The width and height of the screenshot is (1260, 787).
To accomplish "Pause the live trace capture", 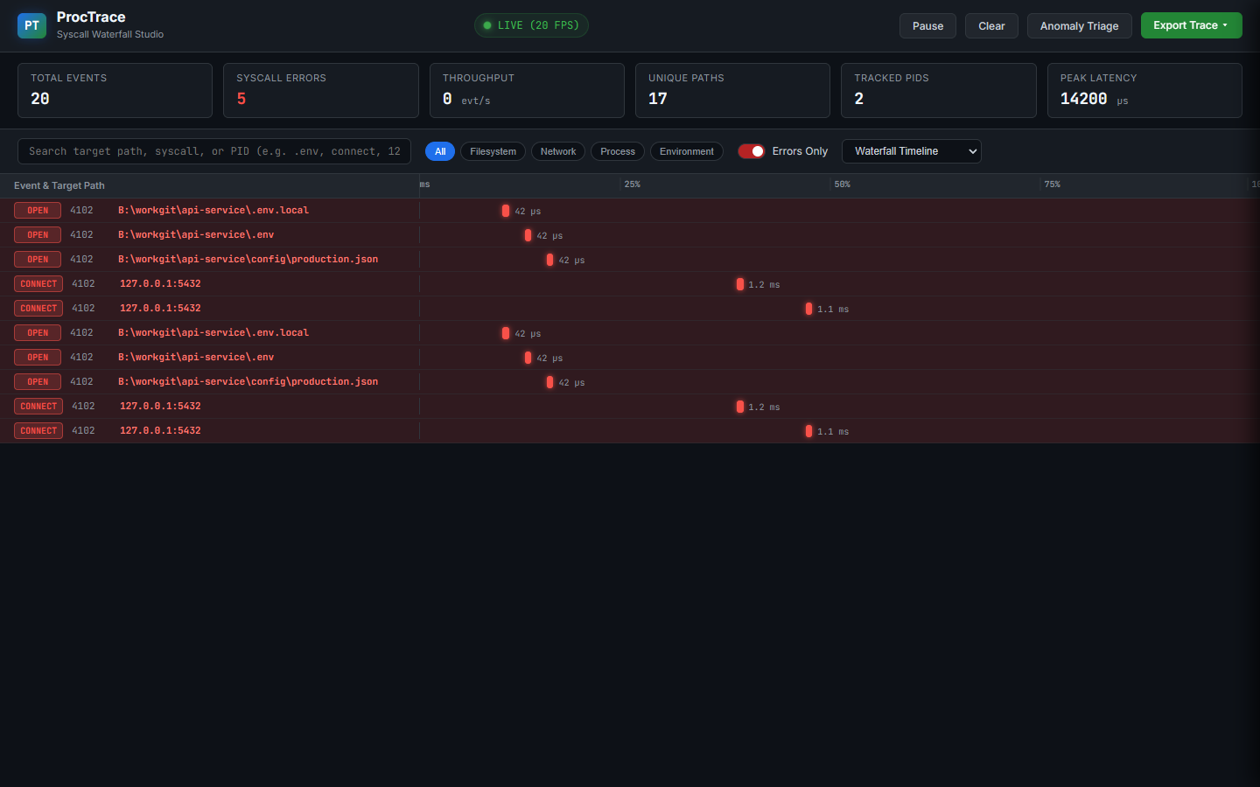I will (x=927, y=26).
